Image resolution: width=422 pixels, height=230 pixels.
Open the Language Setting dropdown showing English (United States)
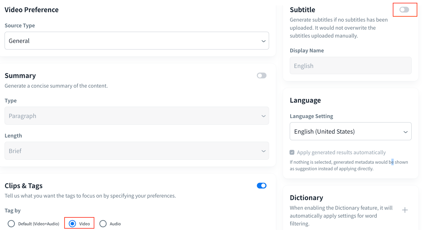pyautogui.click(x=346, y=131)
